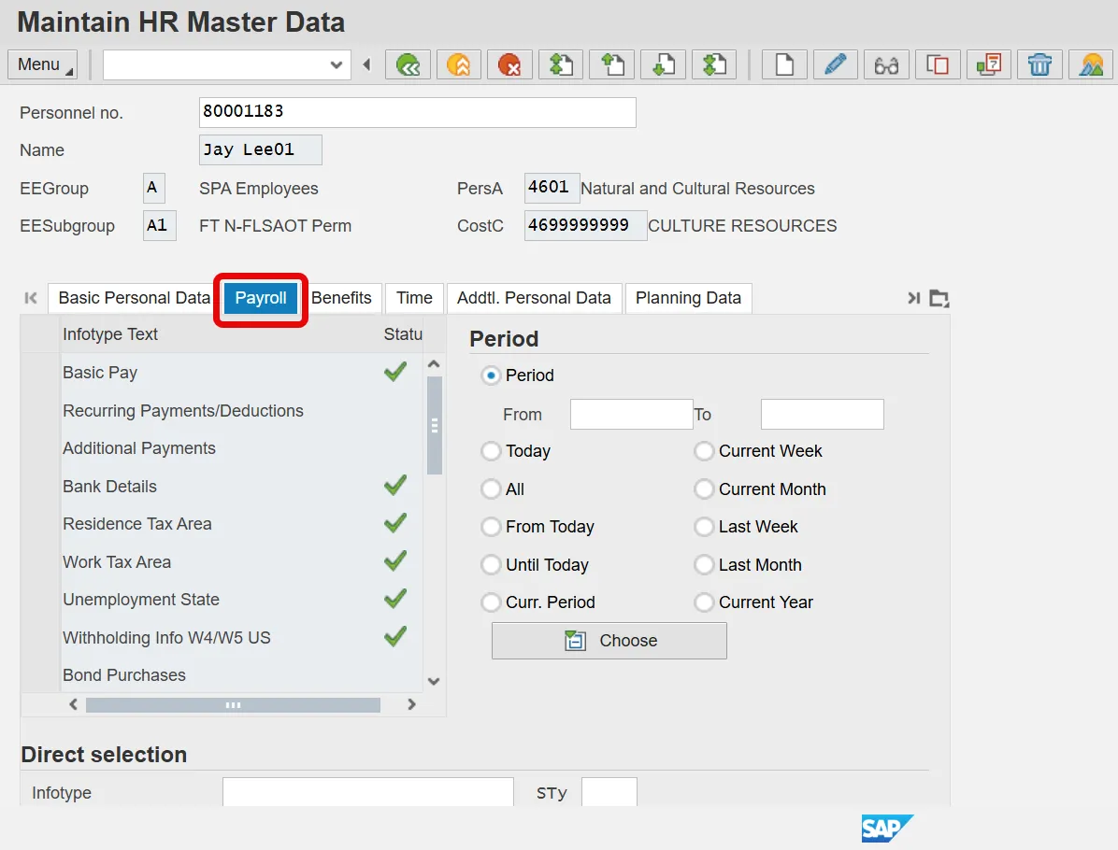The image size is (1118, 850).
Task: Click the Change pencil icon
Action: coord(836,64)
